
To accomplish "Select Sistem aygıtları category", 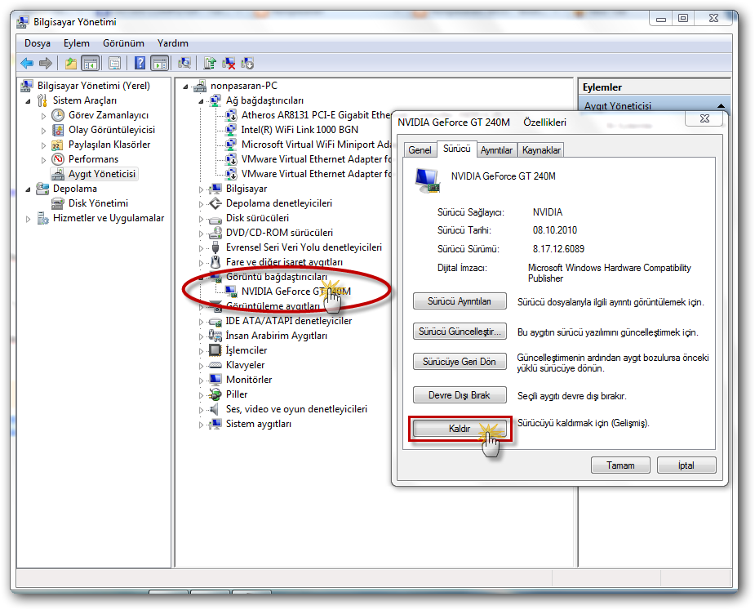I will [259, 424].
